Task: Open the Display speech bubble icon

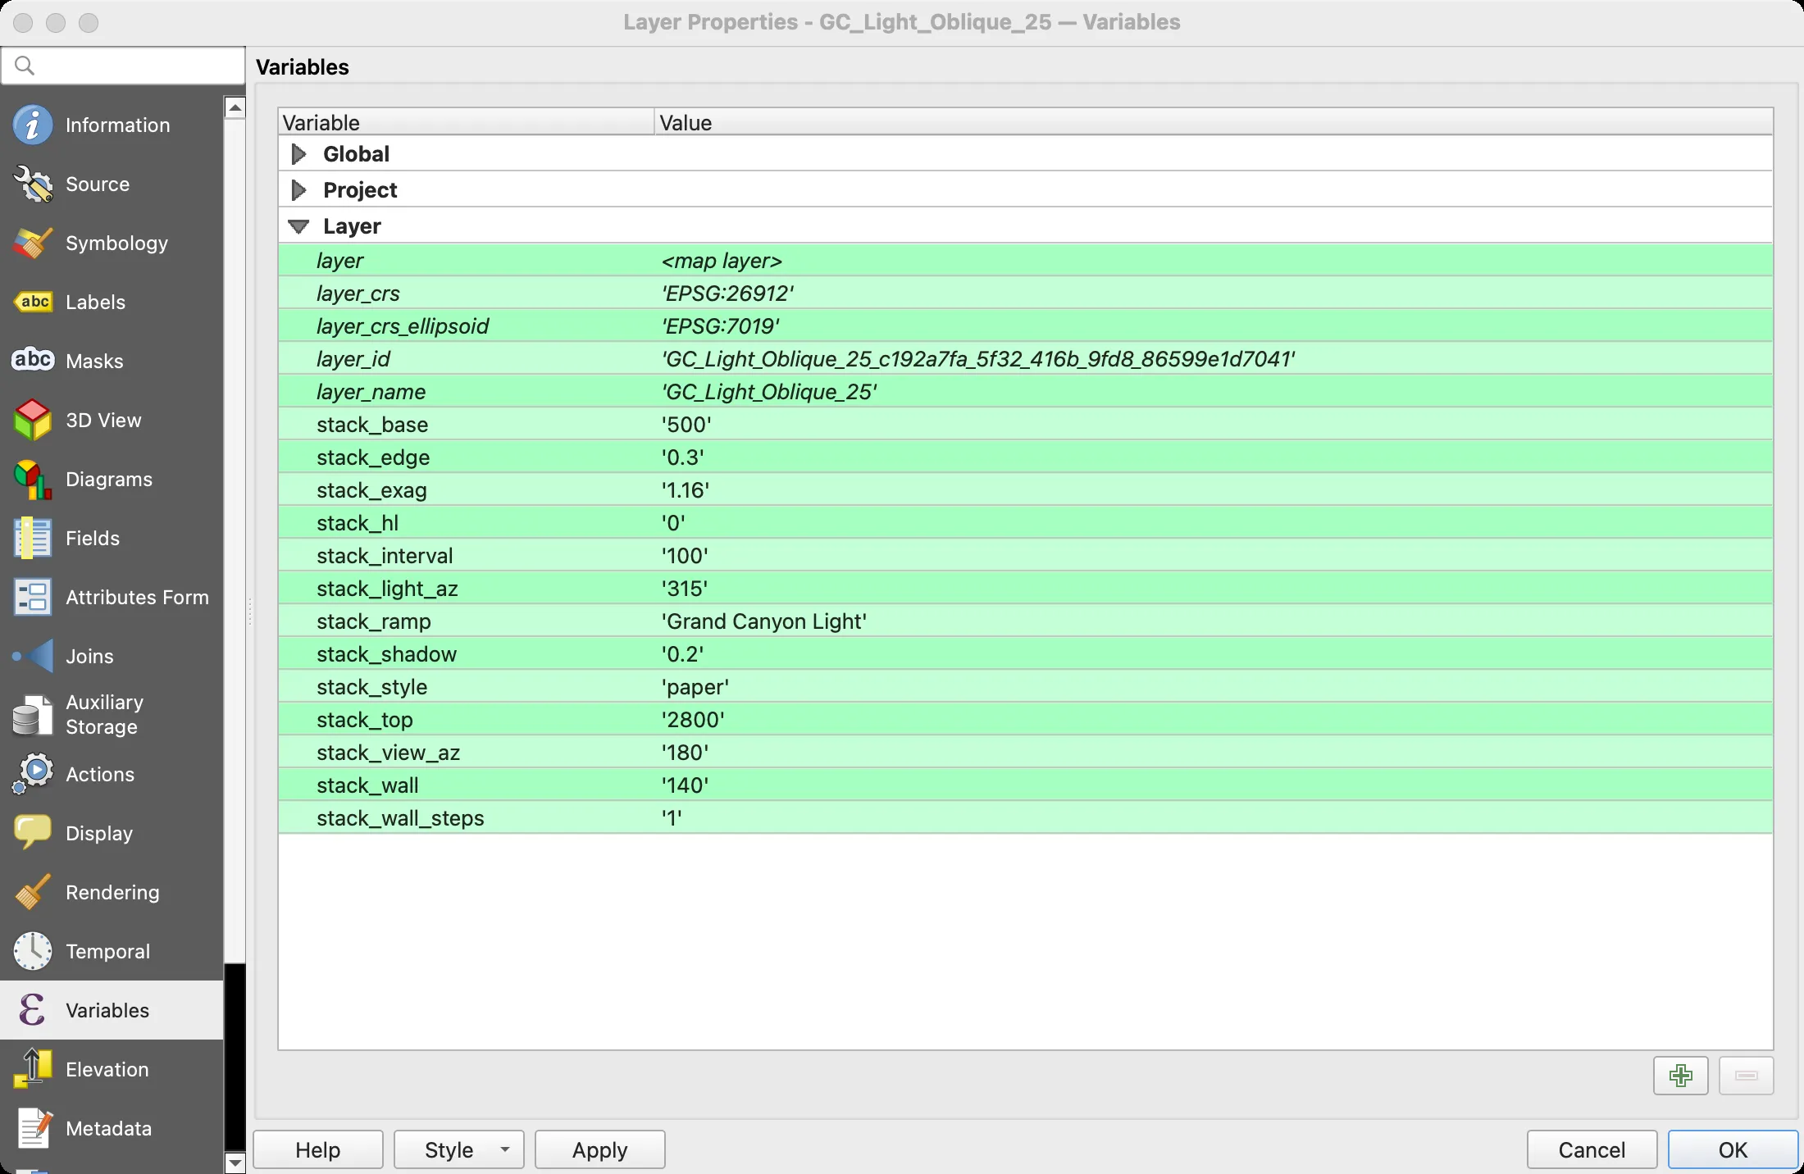Action: pos(33,833)
